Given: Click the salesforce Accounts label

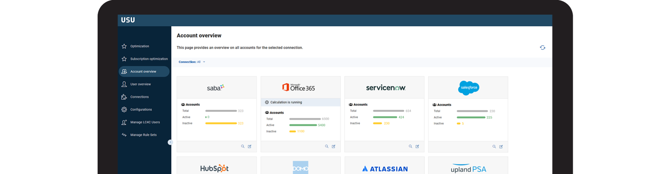Looking at the screenshot, I should [x=442, y=105].
